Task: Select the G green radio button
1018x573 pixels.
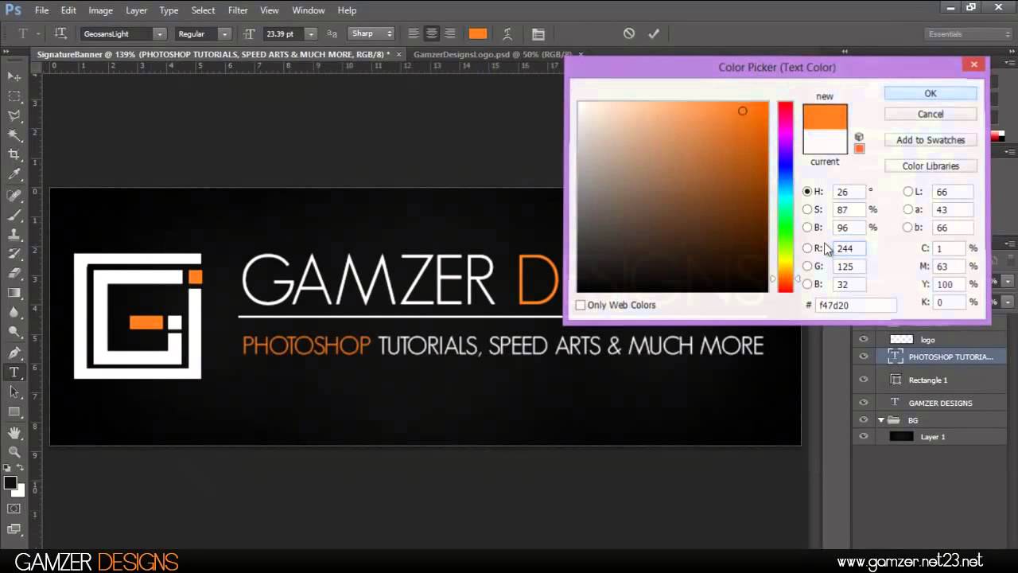Action: [x=807, y=267]
